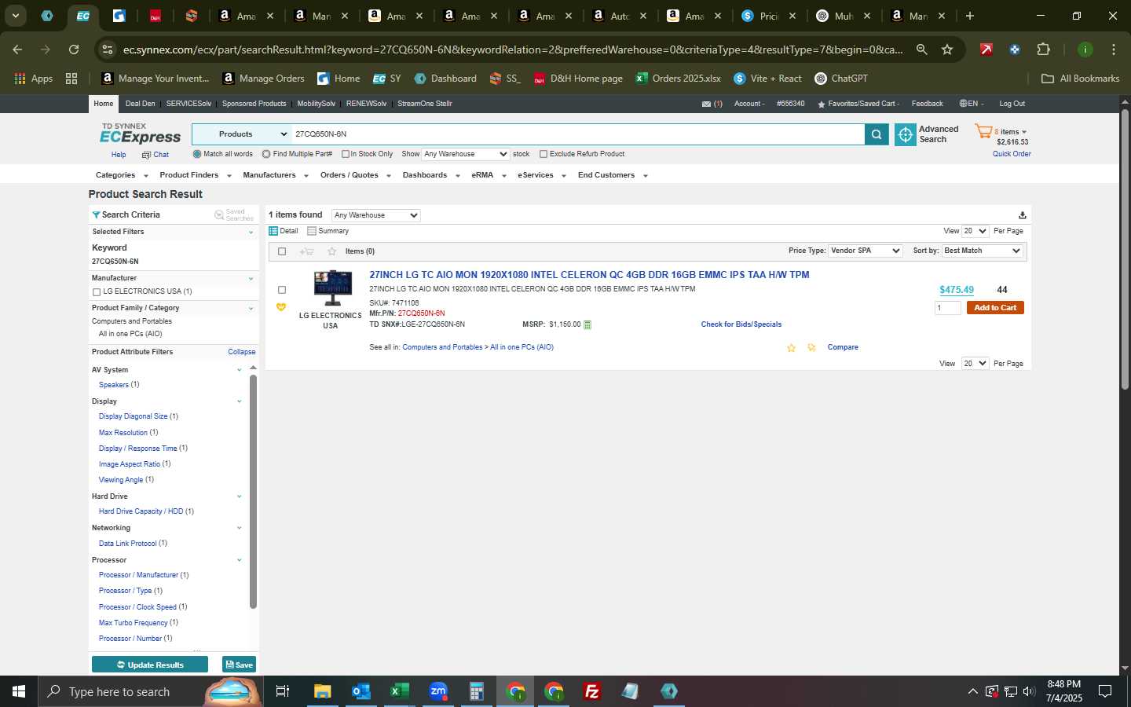Reload the page with browser refresh icon

pyautogui.click(x=74, y=49)
